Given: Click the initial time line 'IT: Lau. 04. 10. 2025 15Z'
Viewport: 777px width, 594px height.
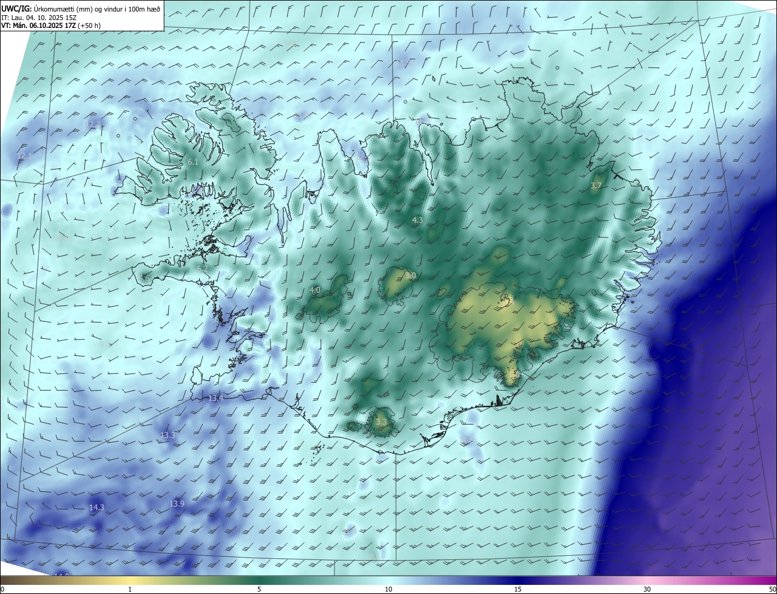Looking at the screenshot, I should point(38,17).
